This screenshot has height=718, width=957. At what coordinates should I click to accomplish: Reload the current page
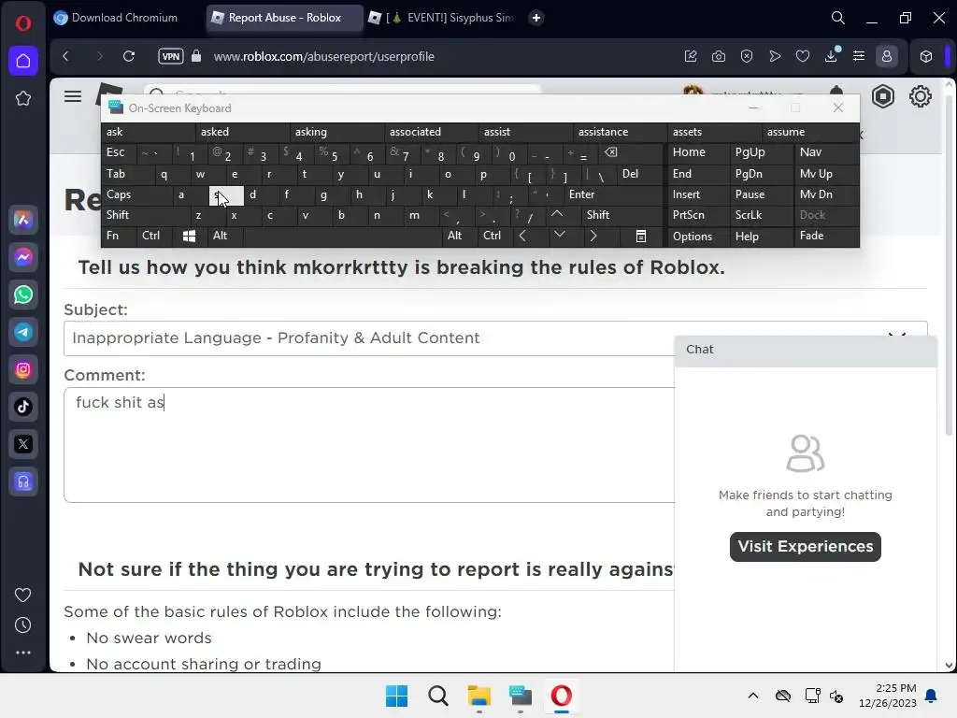[x=129, y=56]
